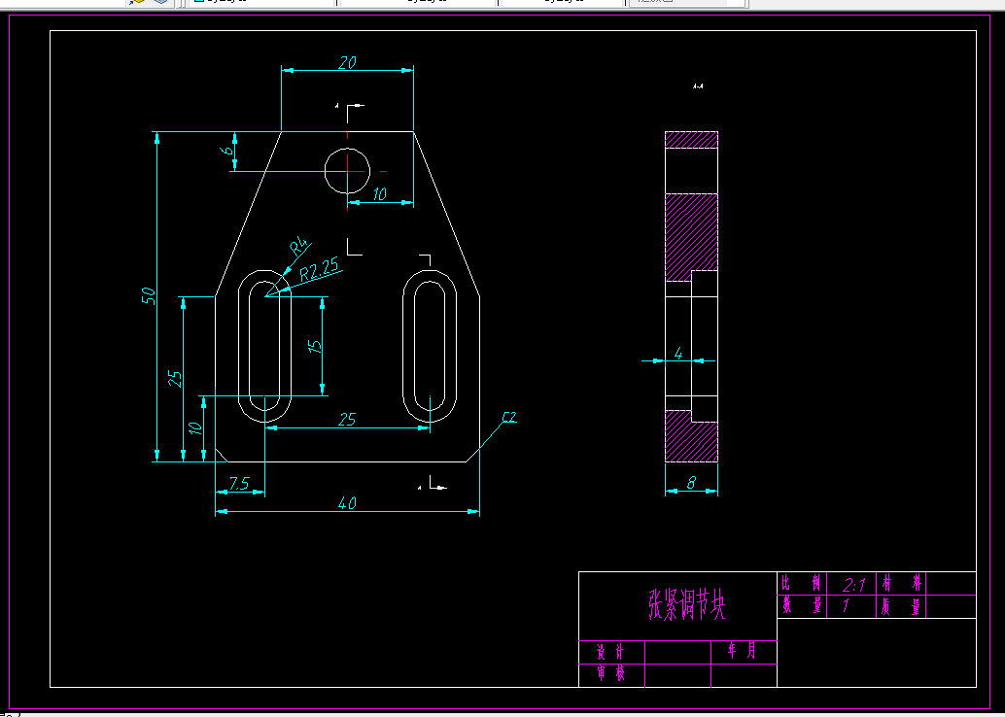
Task: Pick the large hatched middle region of section view
Action: (691, 237)
